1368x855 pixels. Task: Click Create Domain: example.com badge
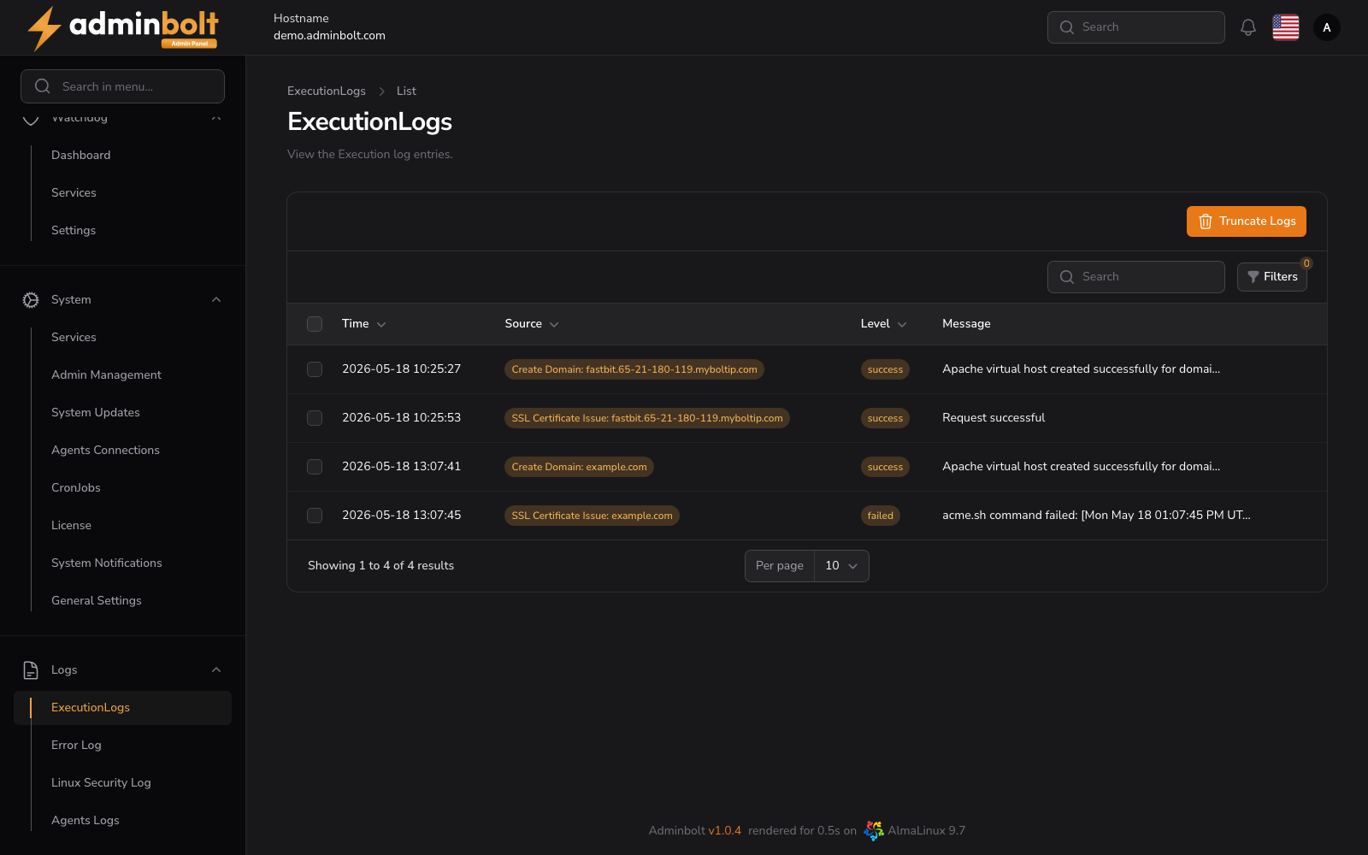point(579,468)
